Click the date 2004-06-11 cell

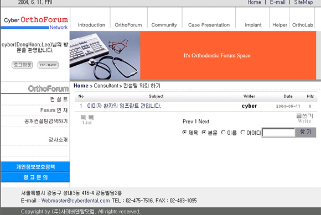coord(288,106)
